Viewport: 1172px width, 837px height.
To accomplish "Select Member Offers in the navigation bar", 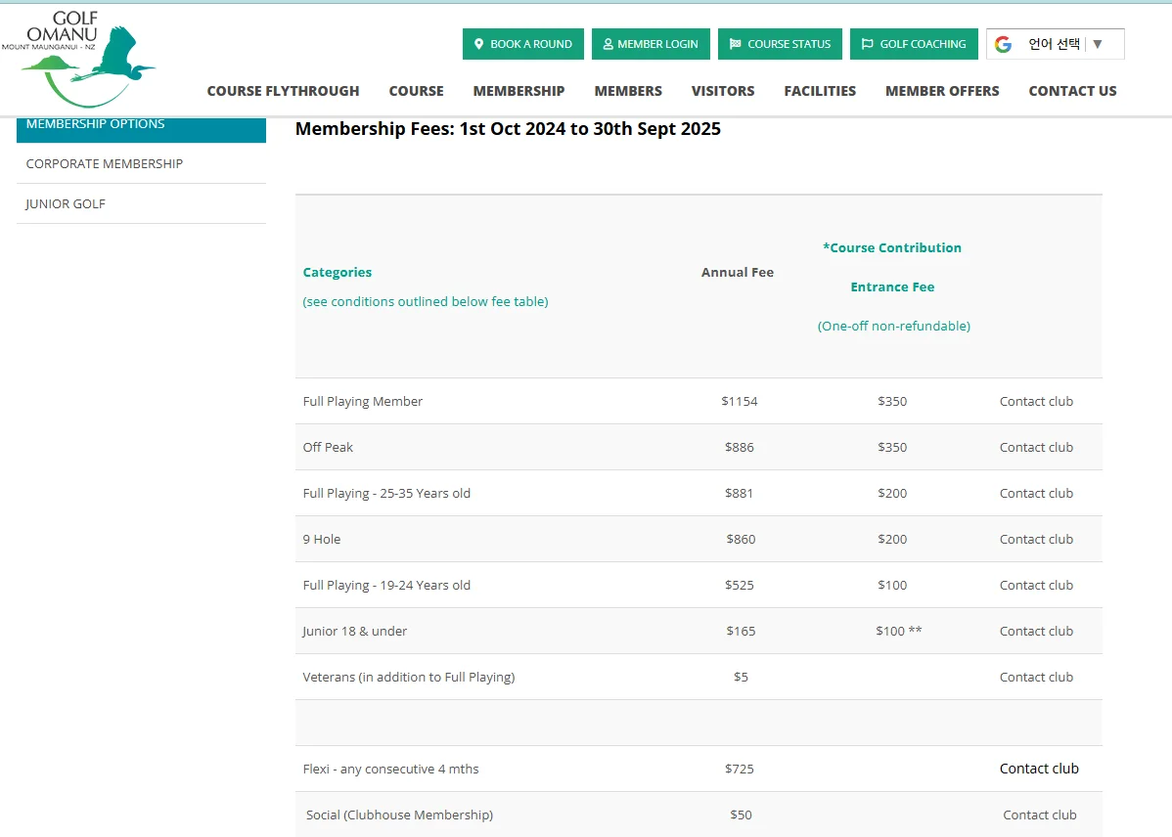I will [942, 91].
